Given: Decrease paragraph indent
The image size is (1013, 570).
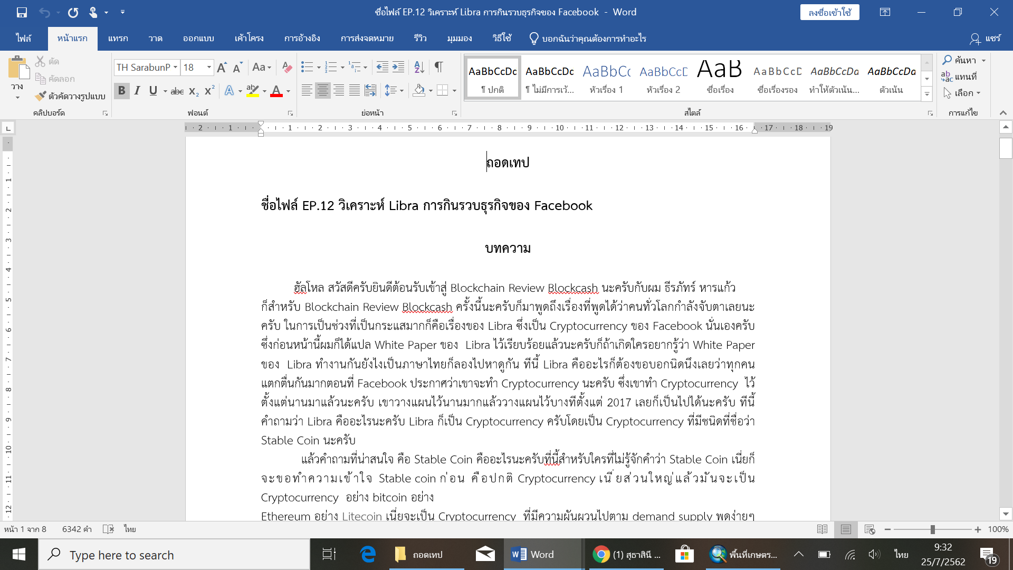Looking at the screenshot, I should point(383,67).
